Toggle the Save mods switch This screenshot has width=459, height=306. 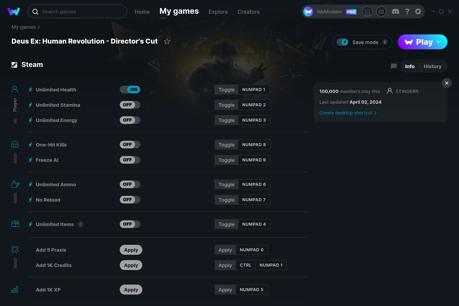(343, 42)
